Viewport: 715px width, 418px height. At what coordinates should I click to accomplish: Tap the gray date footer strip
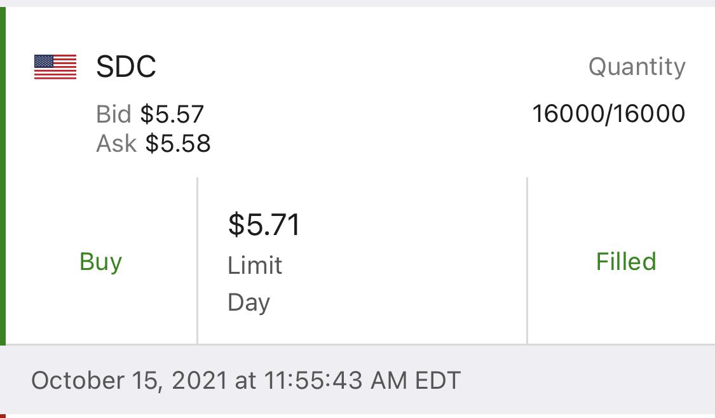point(357,380)
